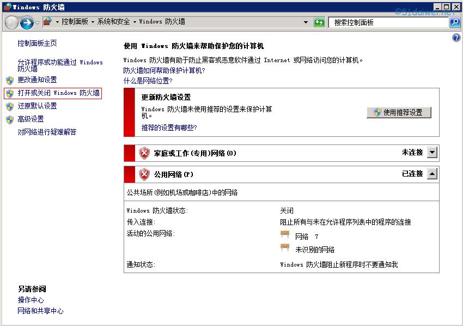Click the search magnifier icon

455,22
